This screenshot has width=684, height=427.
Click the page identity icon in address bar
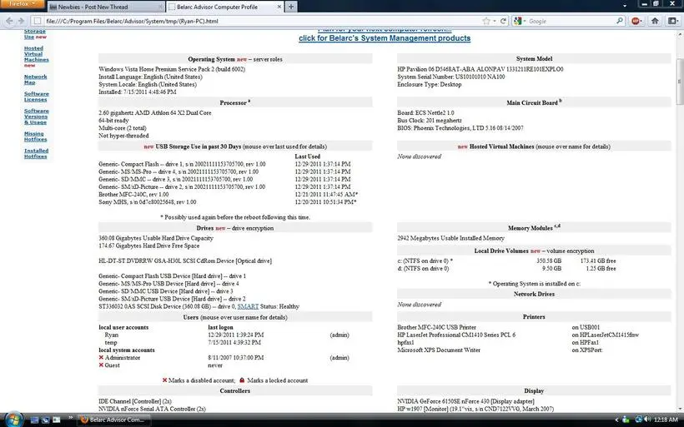(38, 21)
